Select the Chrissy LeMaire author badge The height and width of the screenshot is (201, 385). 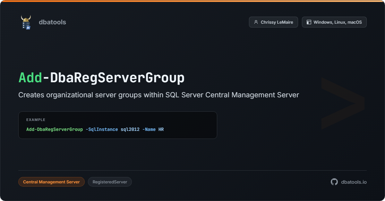point(273,22)
